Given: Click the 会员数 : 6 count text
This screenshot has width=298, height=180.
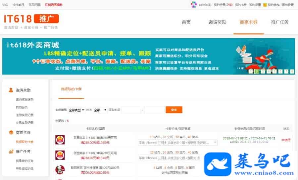Looking at the screenshot, I should [x=62, y=121].
